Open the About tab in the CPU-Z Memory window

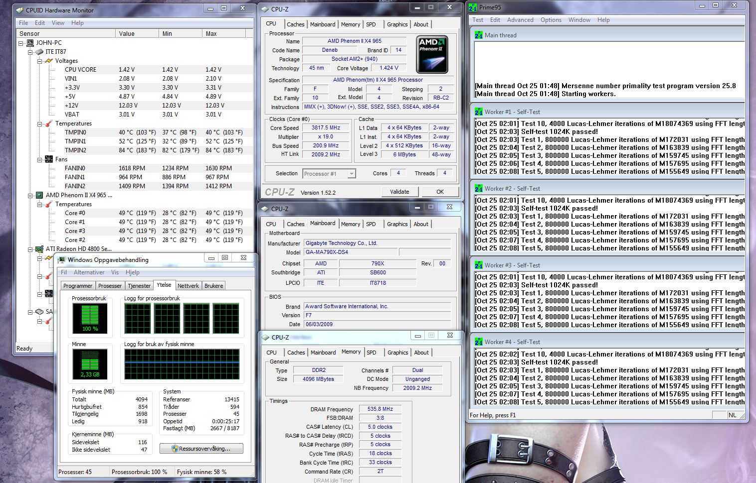(x=421, y=353)
